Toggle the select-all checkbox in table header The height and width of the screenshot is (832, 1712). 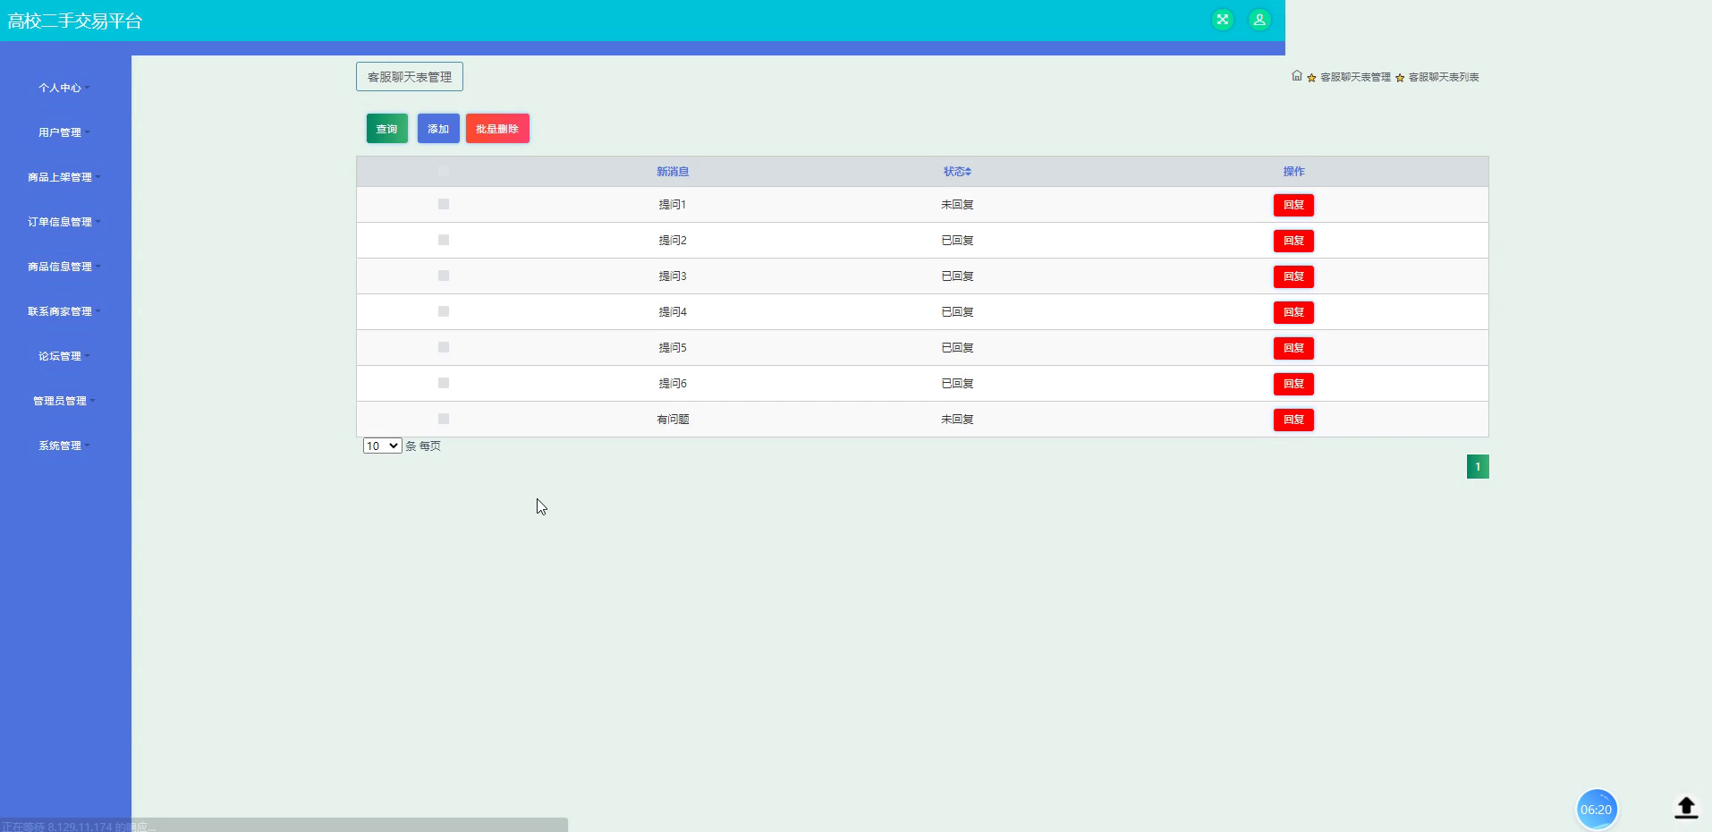444,171
